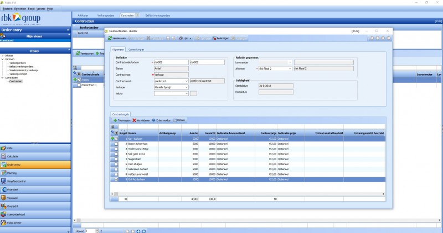The height and width of the screenshot is (233, 443).
Task: Click the Factuurprijs column header
Action: [266, 133]
